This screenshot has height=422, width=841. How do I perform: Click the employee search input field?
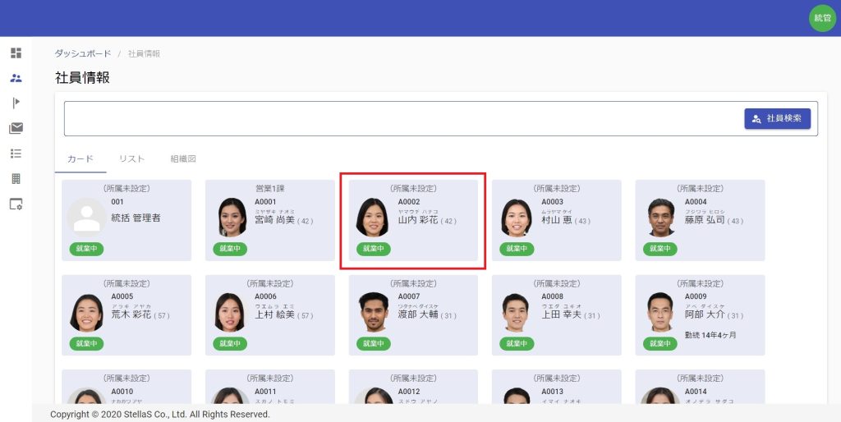pos(402,119)
